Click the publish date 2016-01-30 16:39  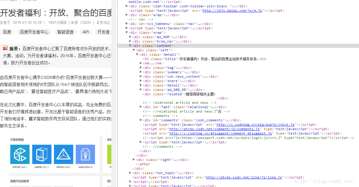27,23
